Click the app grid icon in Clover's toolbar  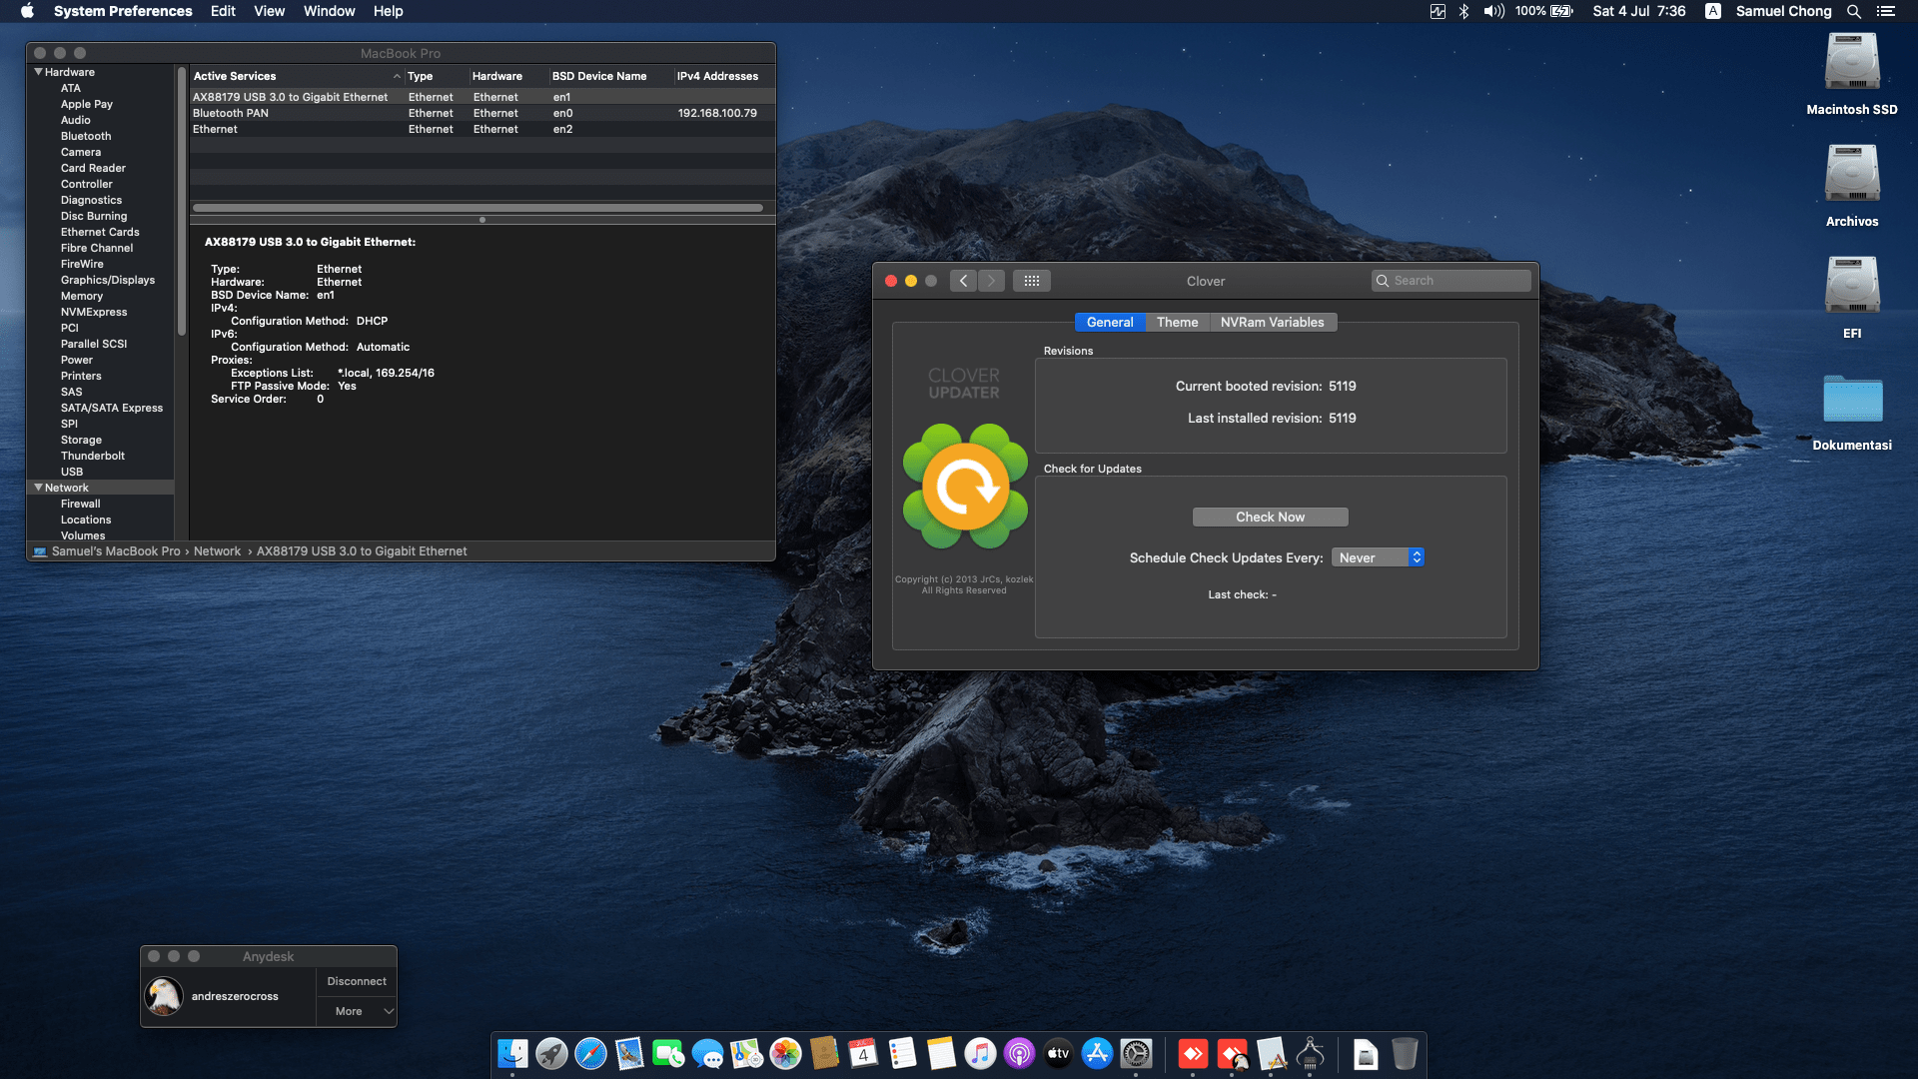1032,281
